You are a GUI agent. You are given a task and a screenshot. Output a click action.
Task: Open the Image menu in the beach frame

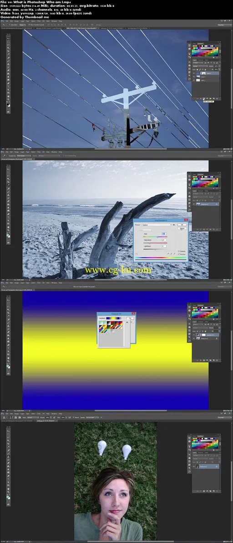point(16,152)
